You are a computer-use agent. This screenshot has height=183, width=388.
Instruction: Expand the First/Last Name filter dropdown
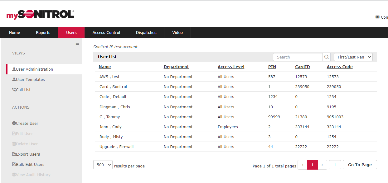353,57
